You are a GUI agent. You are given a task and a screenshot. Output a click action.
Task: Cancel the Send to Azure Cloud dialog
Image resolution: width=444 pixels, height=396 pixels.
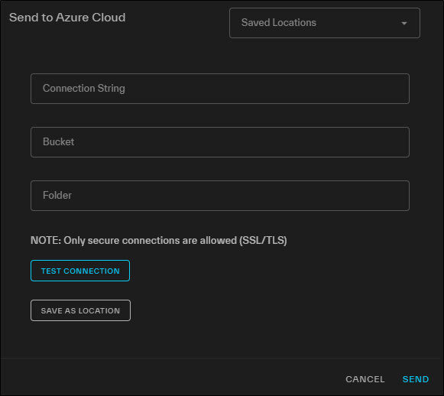pyautogui.click(x=365, y=379)
